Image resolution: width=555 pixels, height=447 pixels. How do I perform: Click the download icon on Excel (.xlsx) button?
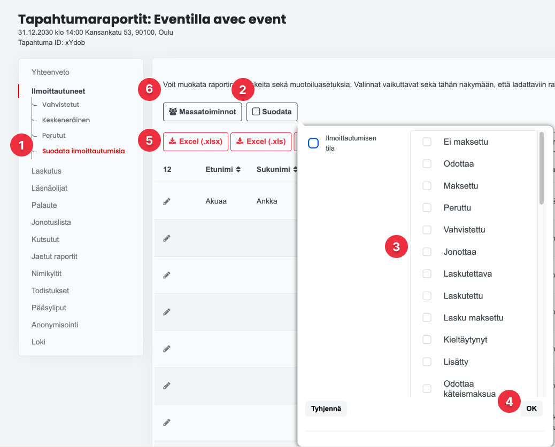[x=172, y=141]
